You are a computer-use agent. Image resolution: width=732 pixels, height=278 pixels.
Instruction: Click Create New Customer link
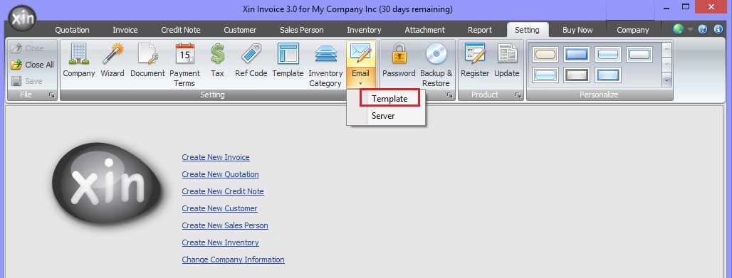click(x=219, y=208)
